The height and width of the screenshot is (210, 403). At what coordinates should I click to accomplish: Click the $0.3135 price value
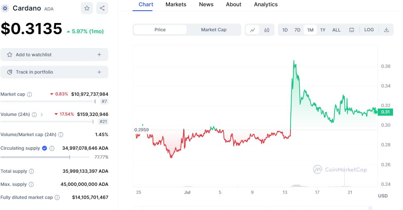point(31,29)
